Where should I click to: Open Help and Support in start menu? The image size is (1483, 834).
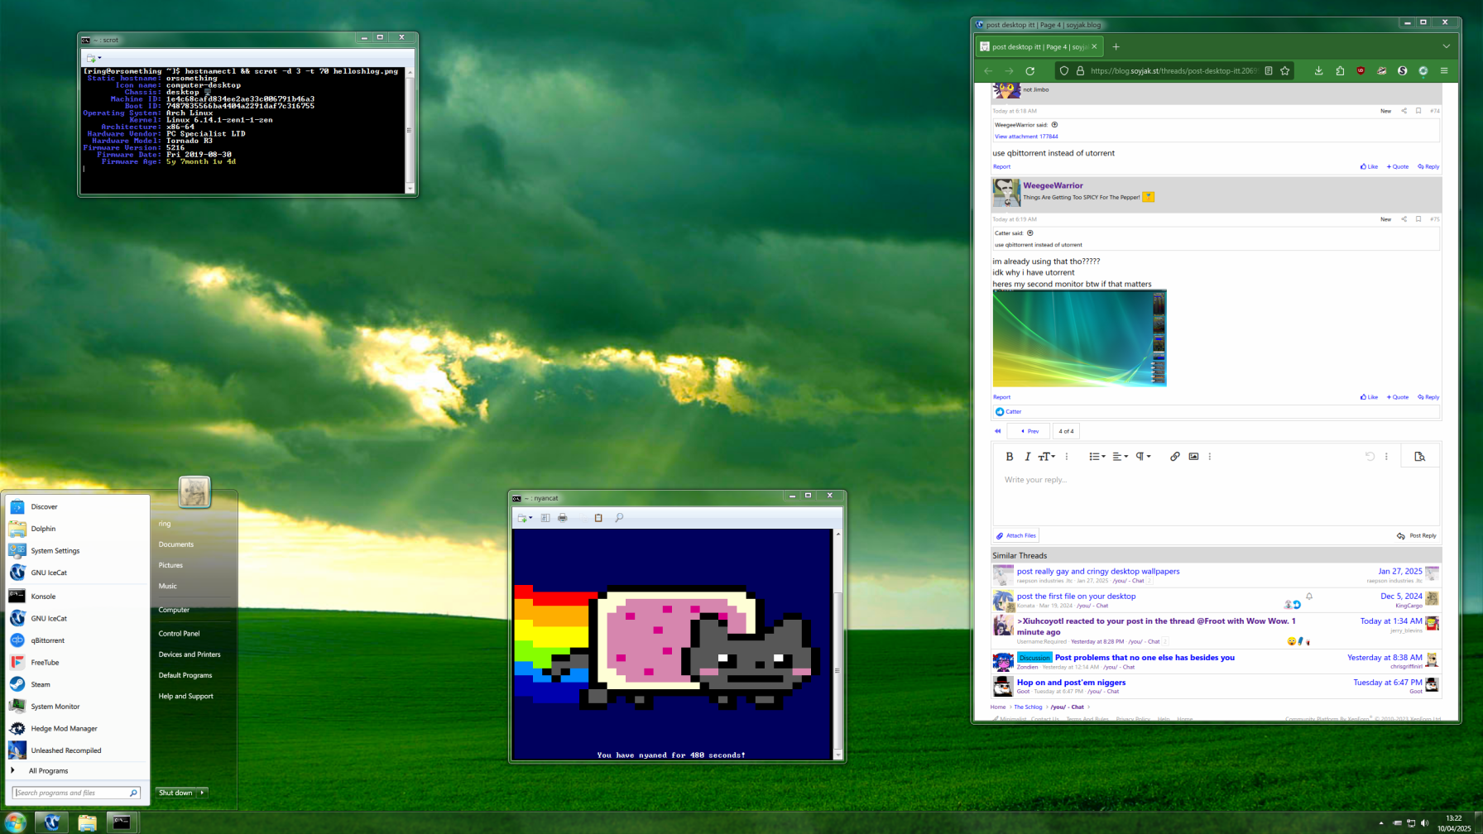pyautogui.click(x=186, y=697)
